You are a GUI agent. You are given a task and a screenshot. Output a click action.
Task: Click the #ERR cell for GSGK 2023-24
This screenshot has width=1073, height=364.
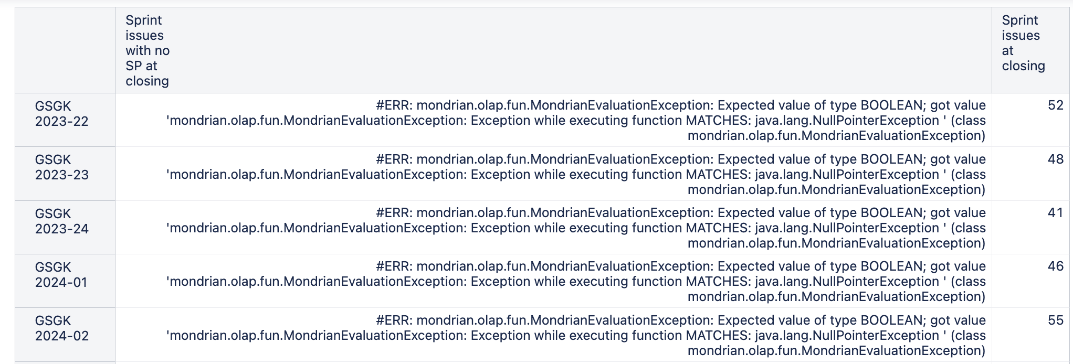pos(553,228)
